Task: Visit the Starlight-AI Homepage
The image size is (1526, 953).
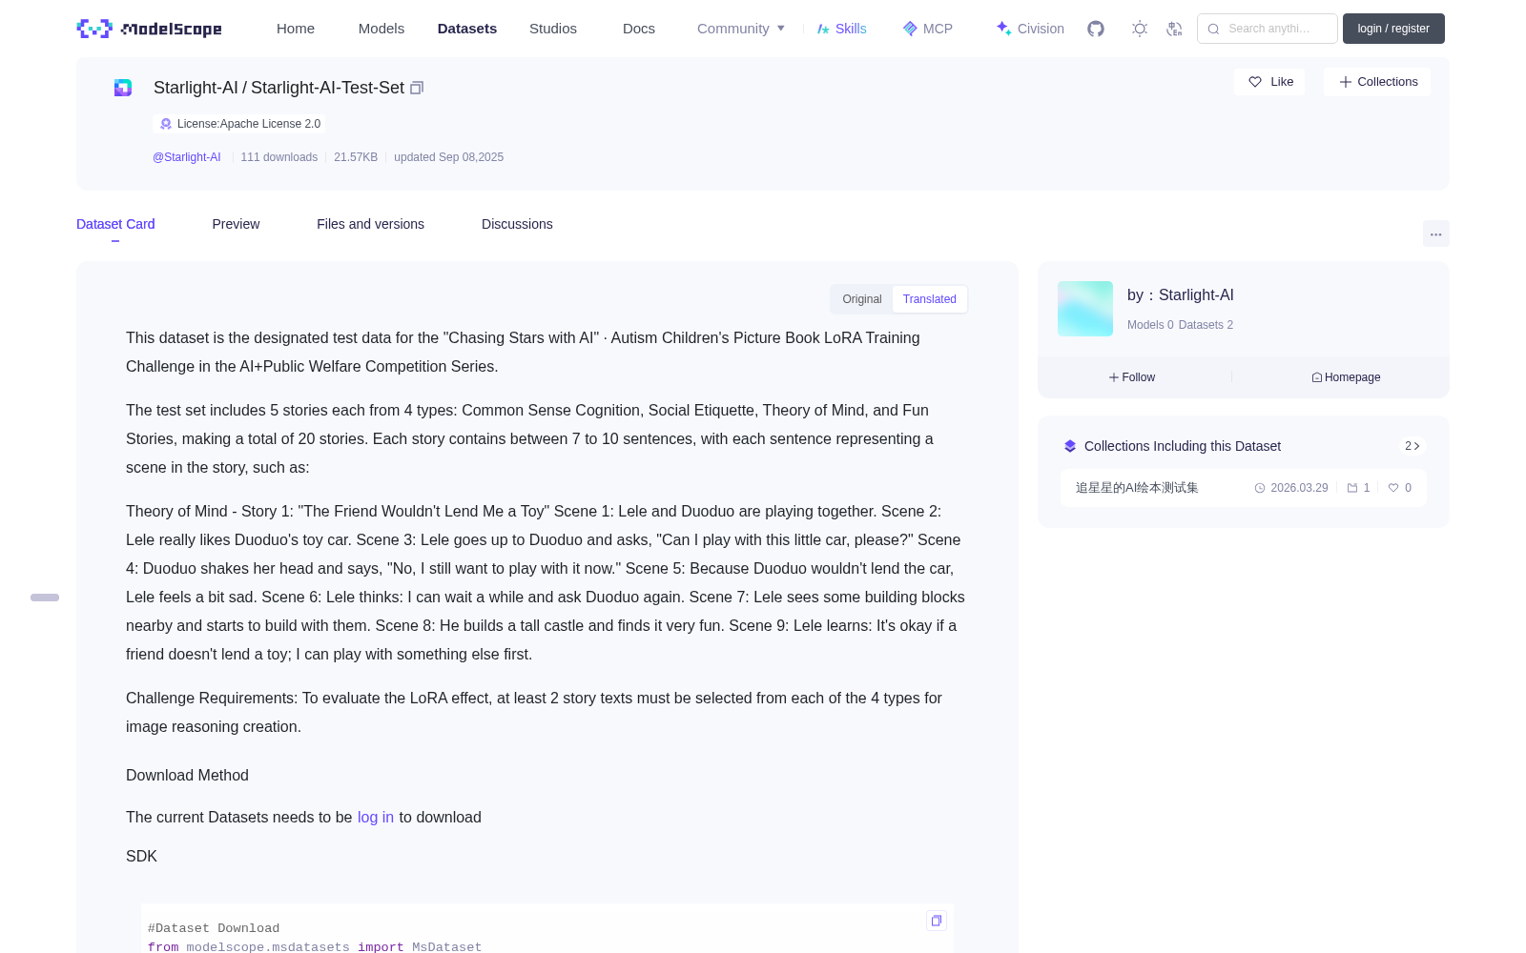Action: [1346, 377]
